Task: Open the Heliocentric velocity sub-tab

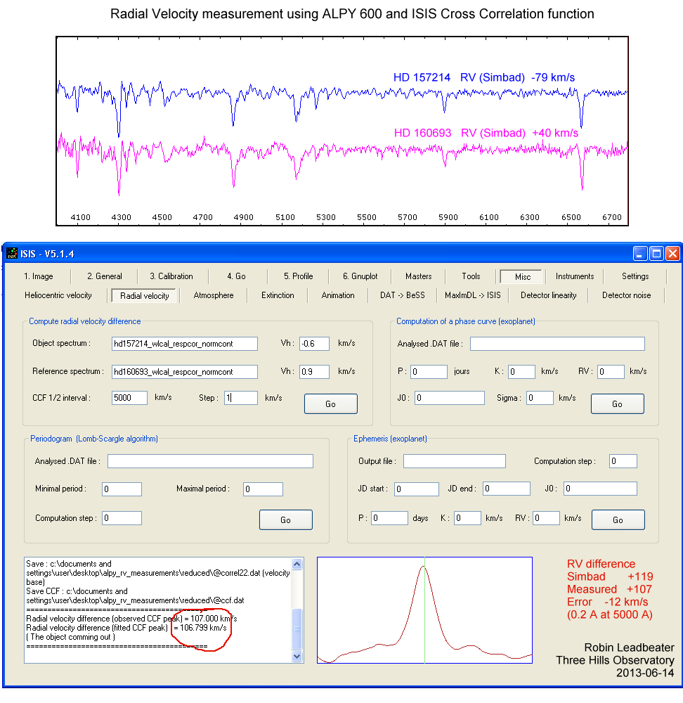Action: click(x=58, y=295)
